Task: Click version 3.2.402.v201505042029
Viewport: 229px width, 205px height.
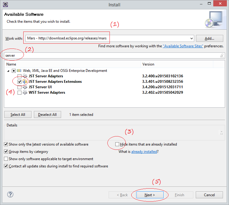Action: pos(162,92)
